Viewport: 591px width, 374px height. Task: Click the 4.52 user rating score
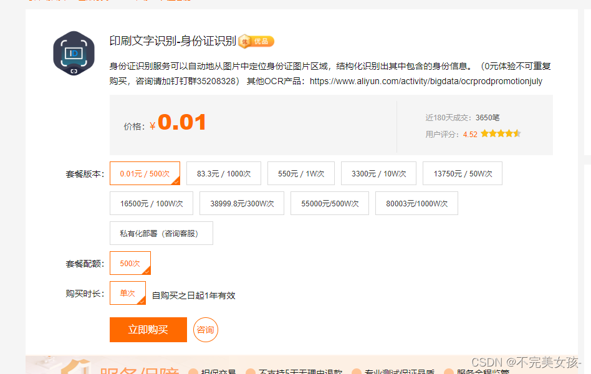coord(470,134)
